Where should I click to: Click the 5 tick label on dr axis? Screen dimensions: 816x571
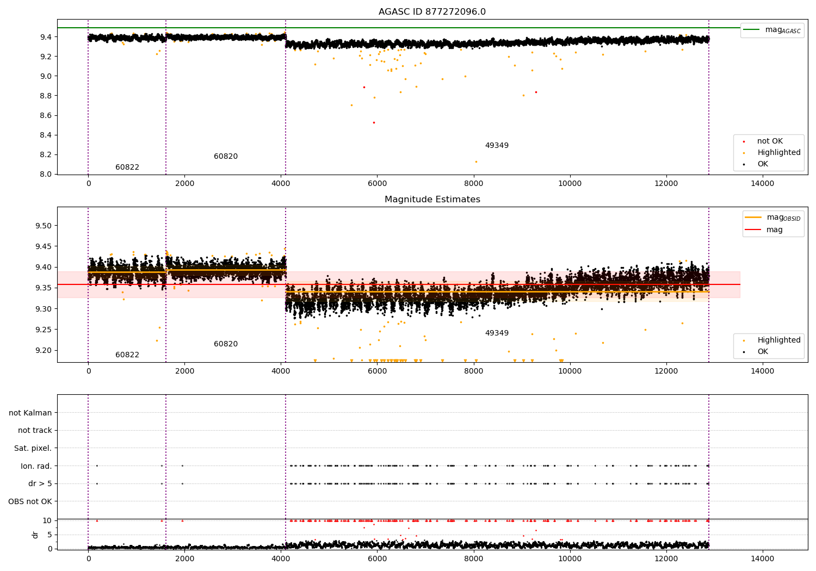click(x=50, y=535)
